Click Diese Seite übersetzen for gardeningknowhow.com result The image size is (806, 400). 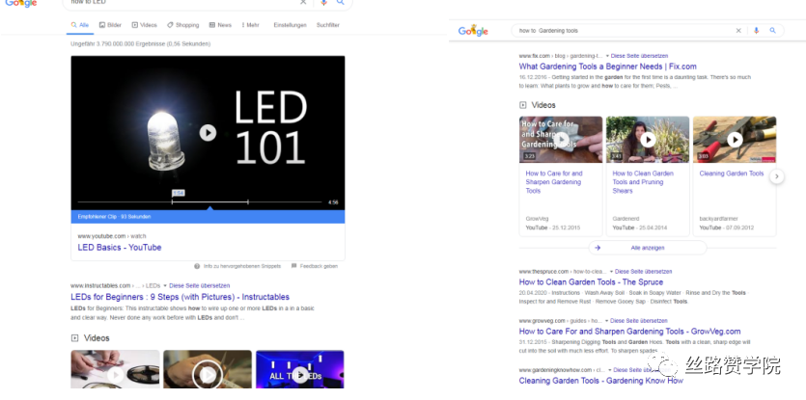[x=642, y=370]
